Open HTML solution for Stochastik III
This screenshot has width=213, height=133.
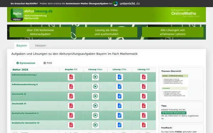119,96
